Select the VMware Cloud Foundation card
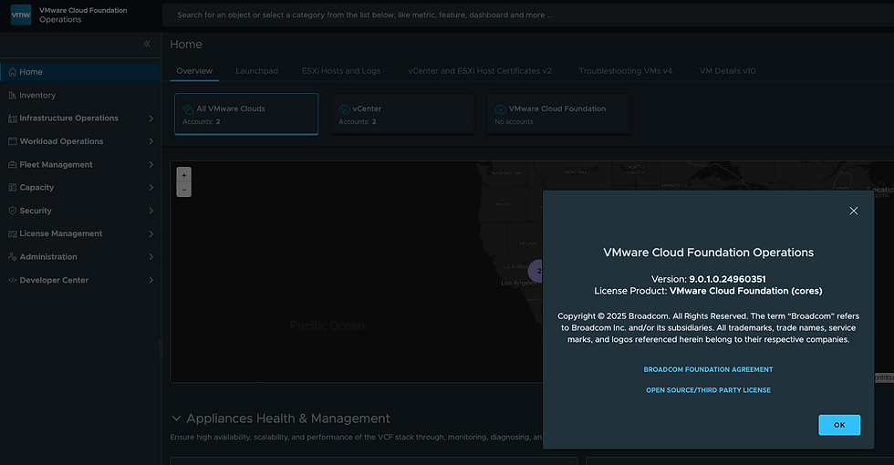This screenshot has height=465, width=894. (558, 114)
